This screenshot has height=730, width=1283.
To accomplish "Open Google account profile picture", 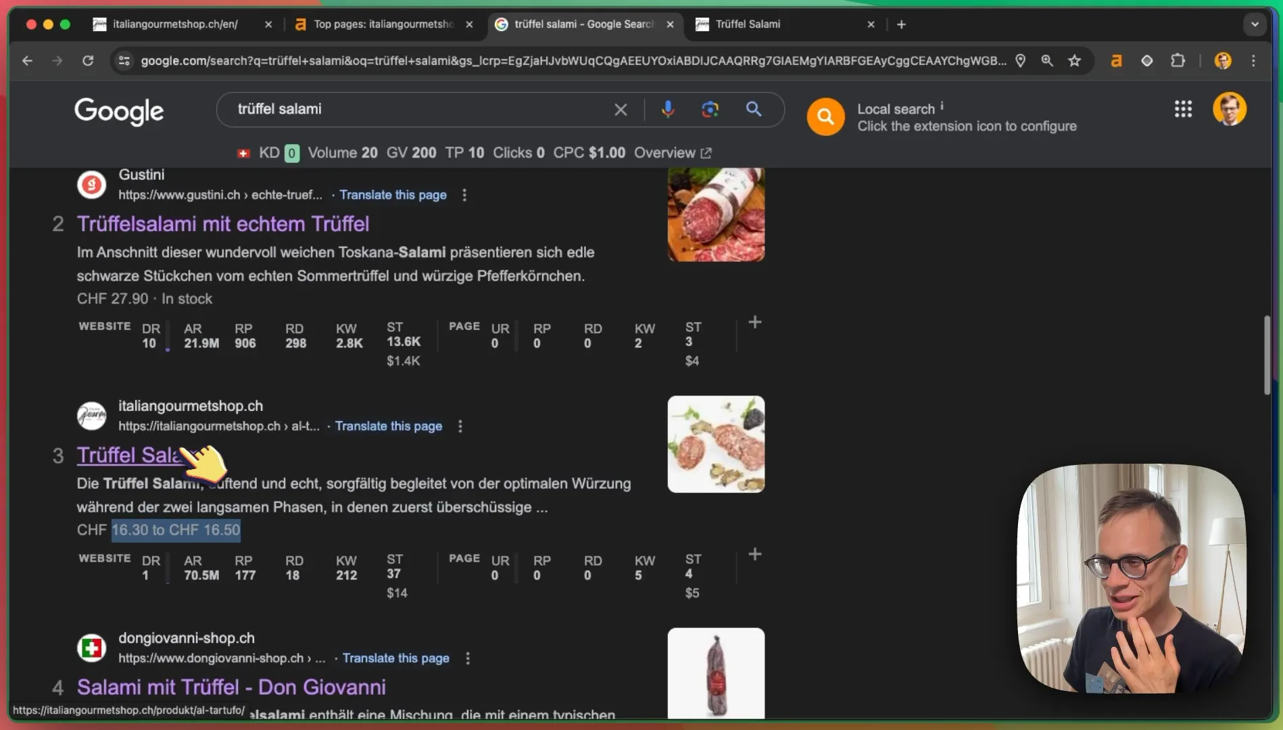I will click(x=1230, y=109).
